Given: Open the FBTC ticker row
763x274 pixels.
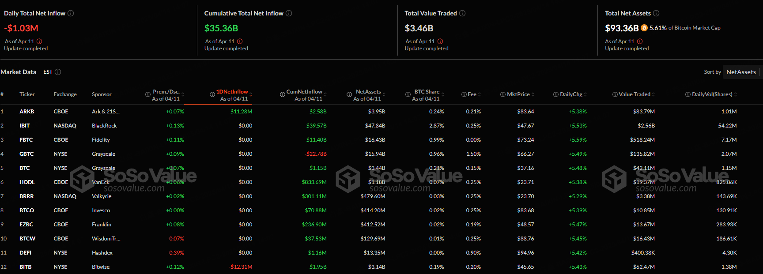Looking at the screenshot, I should (381, 140).
